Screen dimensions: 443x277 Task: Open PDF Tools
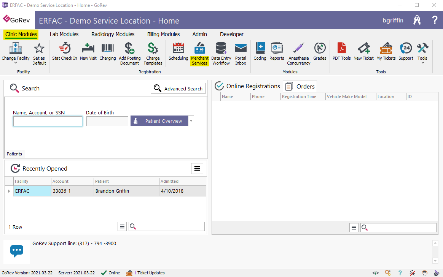coord(341,51)
